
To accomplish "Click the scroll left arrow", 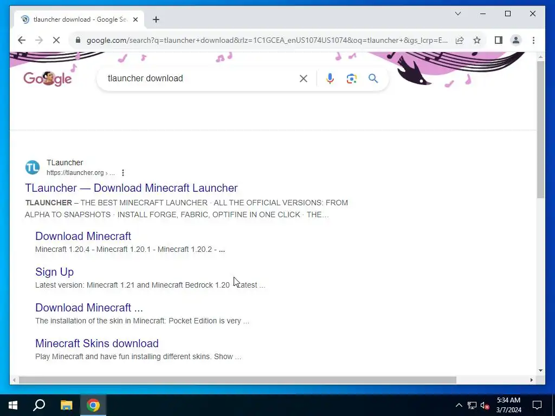I will tap(14, 380).
